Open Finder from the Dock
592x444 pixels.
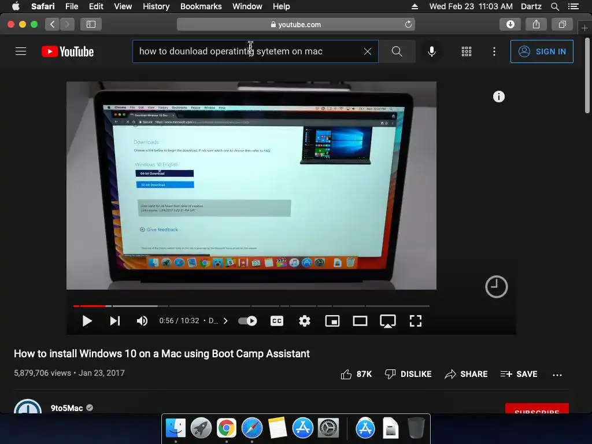(176, 428)
